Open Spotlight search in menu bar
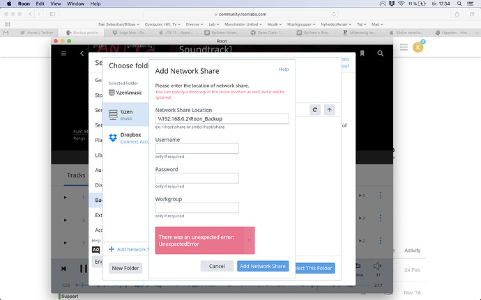Viewport: 481px width, 300px height. [x=459, y=3]
